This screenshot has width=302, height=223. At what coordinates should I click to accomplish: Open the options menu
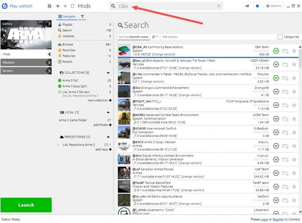274,6
